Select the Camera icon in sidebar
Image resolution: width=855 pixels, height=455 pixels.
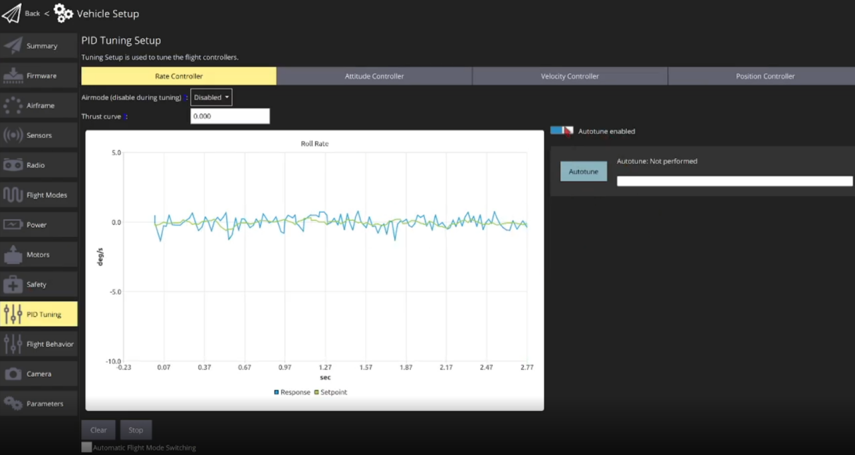(13, 374)
